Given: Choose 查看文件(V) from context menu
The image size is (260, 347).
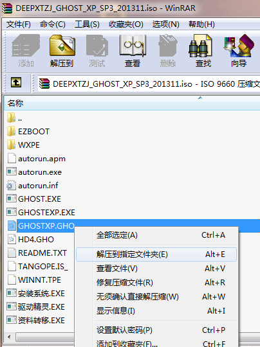Looking at the screenshot, I should point(156,269).
